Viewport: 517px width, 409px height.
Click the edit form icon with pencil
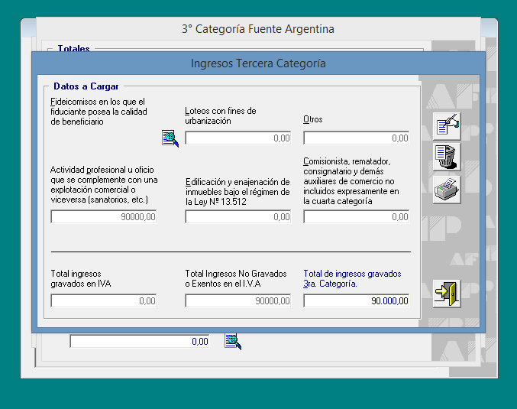pyautogui.click(x=446, y=125)
